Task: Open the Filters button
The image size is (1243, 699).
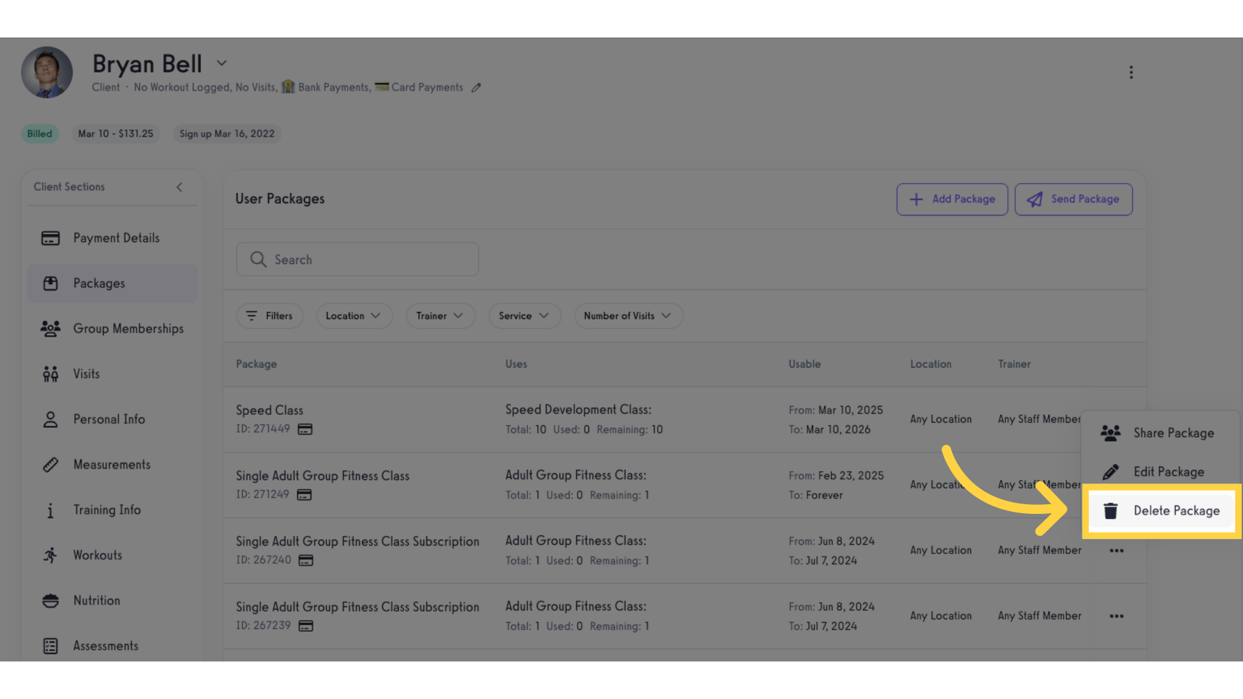Action: 269,316
